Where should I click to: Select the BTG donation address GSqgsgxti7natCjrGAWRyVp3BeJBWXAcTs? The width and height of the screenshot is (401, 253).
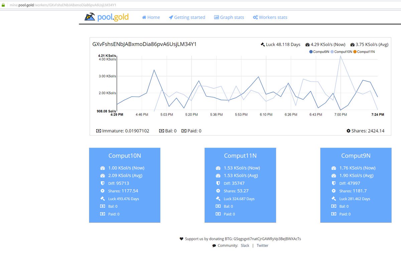click(267, 239)
